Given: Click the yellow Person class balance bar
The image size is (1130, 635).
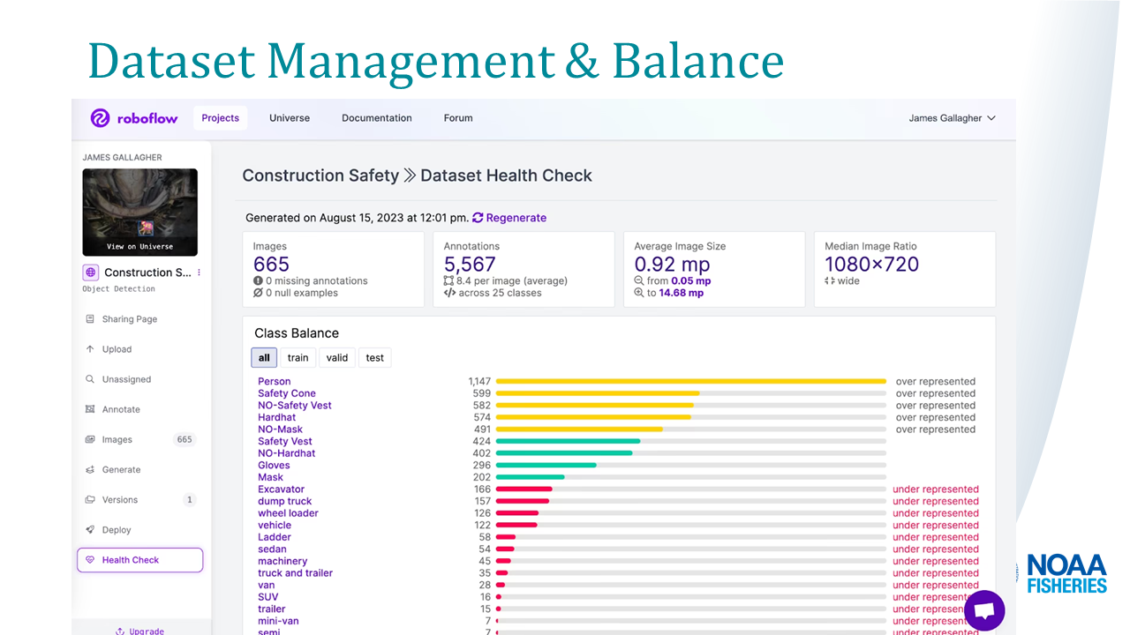Looking at the screenshot, I should (x=690, y=382).
